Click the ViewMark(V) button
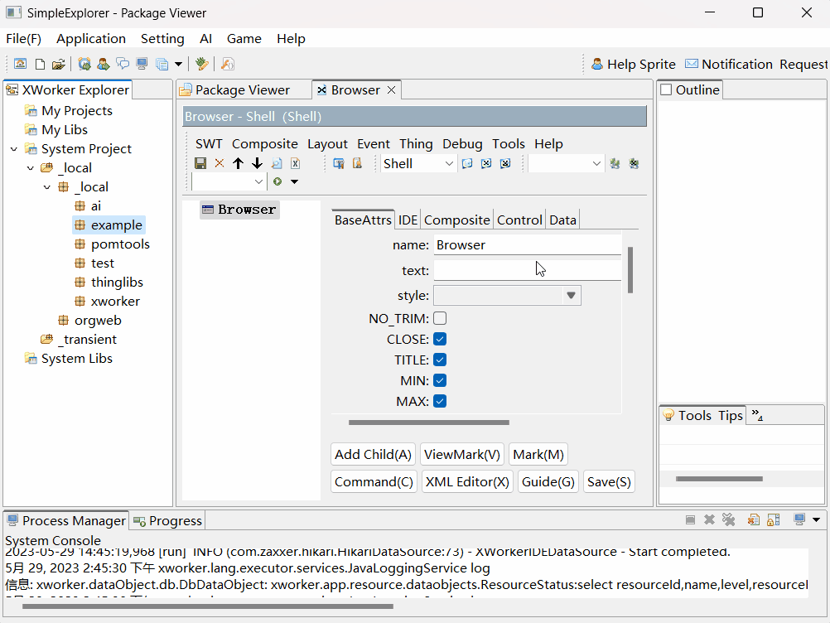 [462, 454]
